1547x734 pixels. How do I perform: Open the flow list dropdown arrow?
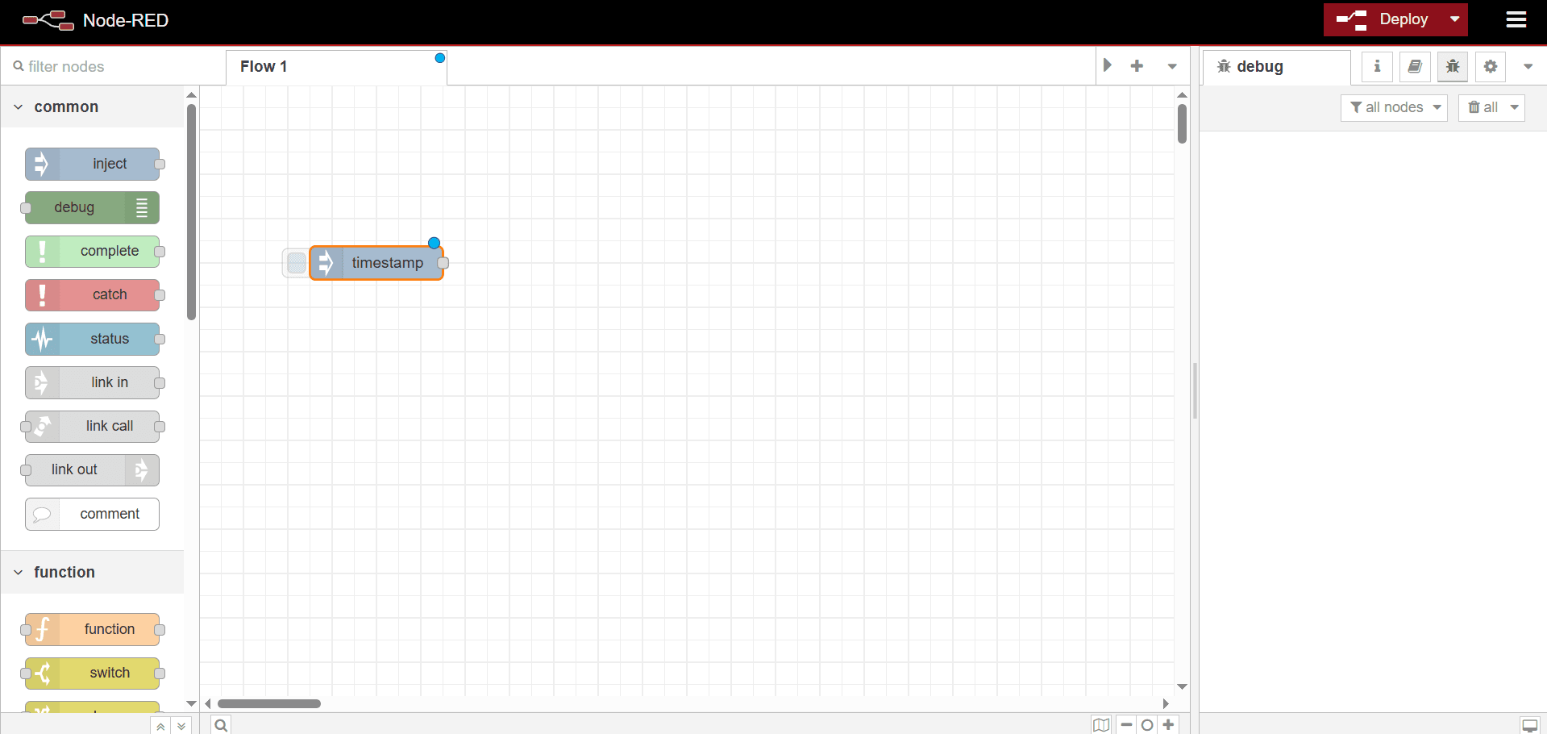click(x=1172, y=66)
